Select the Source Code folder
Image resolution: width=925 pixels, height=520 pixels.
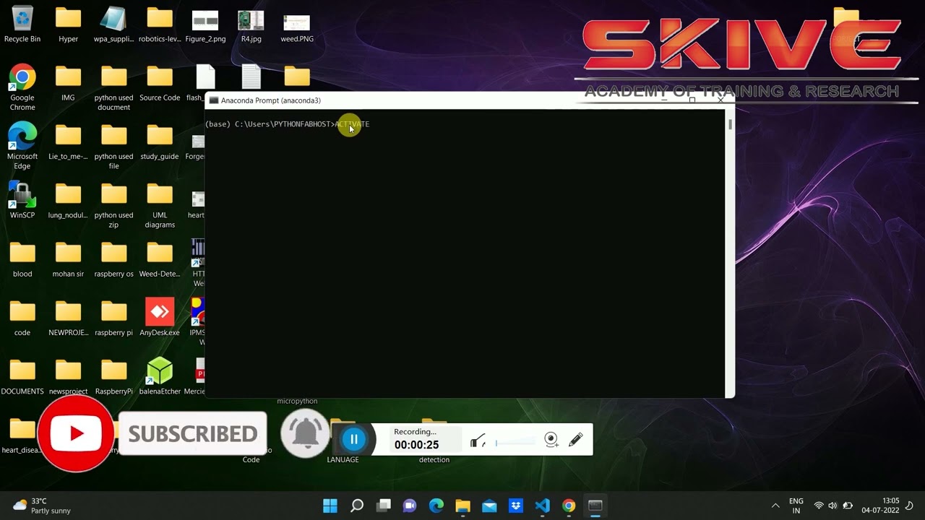click(x=160, y=83)
